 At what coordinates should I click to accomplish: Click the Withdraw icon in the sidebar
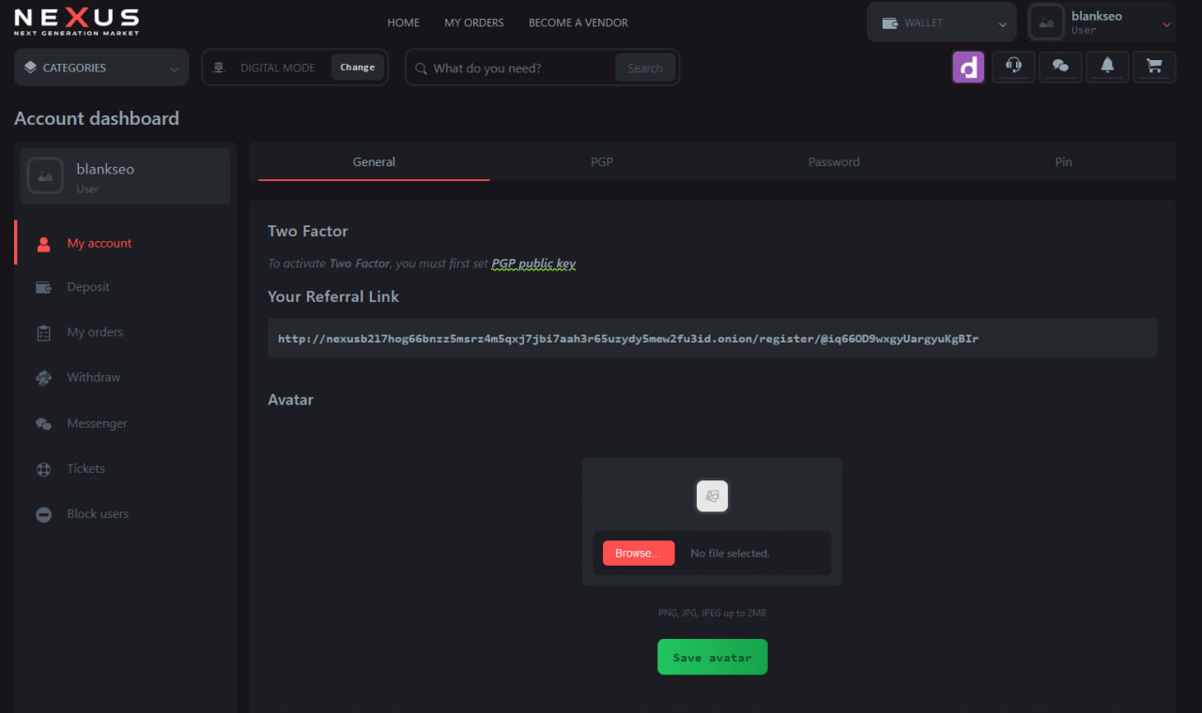(x=43, y=378)
